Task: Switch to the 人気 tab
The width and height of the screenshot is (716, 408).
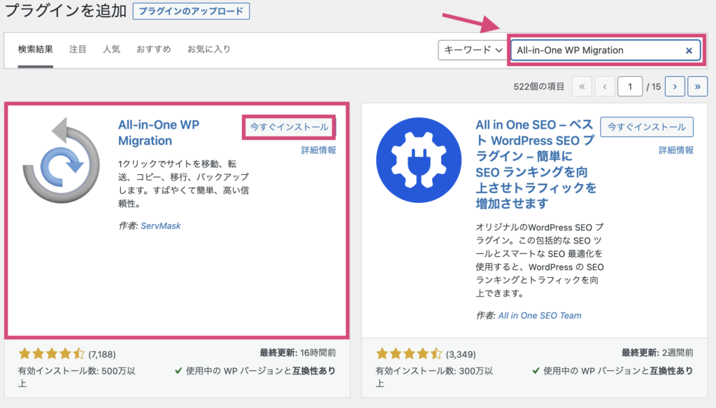Action: (x=111, y=50)
